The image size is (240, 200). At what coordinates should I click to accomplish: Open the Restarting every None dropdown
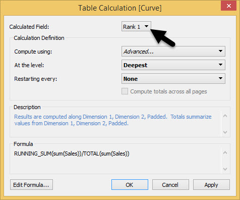[x=173, y=79]
